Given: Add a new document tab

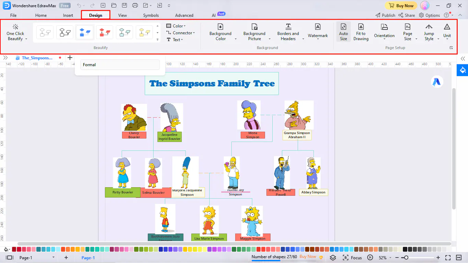Looking at the screenshot, I should tap(70, 58).
